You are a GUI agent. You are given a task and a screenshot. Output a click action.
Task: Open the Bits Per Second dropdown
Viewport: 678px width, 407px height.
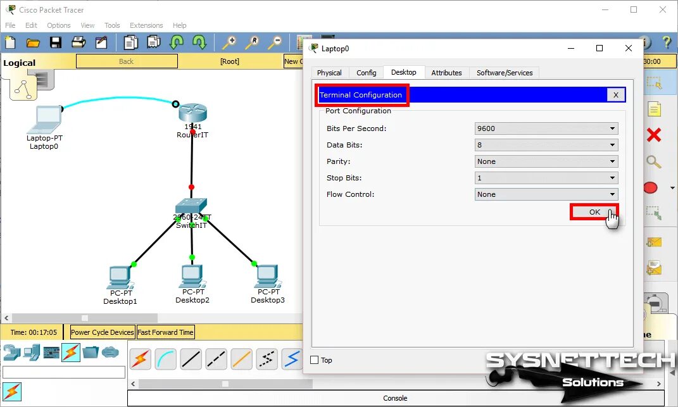546,128
